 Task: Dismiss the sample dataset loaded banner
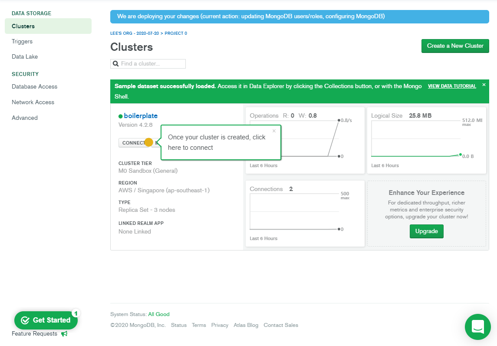(484, 85)
